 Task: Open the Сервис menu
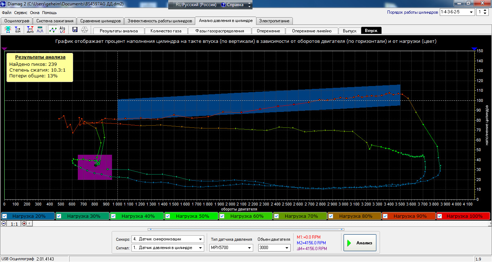(21, 12)
